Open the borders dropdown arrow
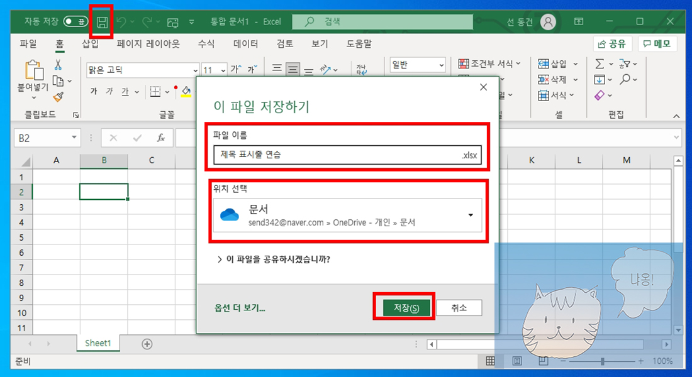This screenshot has width=692, height=377. click(x=167, y=92)
